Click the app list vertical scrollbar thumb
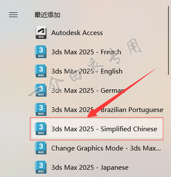Screen dimensions: 171x177 pos(168,41)
